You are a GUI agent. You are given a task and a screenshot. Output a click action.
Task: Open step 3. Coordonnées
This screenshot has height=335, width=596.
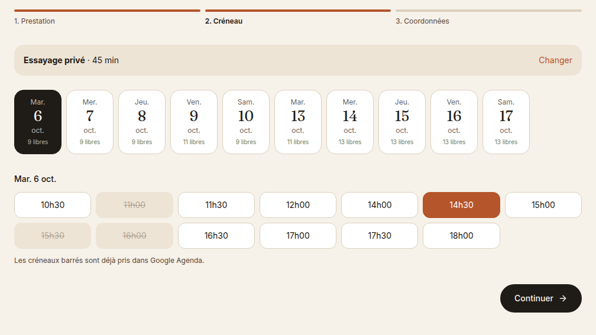point(422,21)
